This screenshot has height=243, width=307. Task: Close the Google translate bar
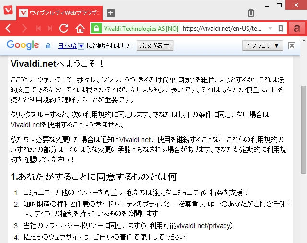(292, 45)
